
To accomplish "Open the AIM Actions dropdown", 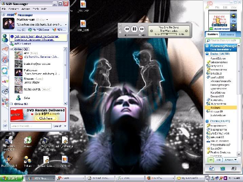I will tap(230, 160).
